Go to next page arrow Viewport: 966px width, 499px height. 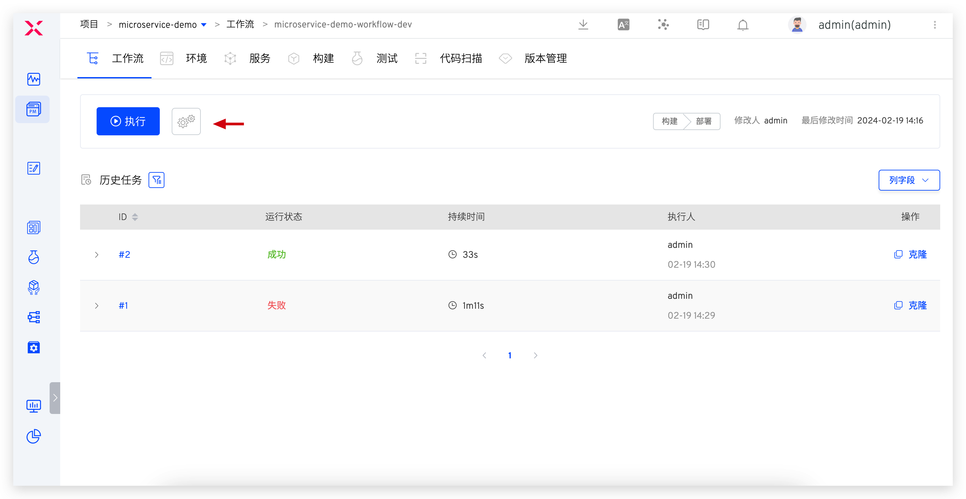[535, 355]
